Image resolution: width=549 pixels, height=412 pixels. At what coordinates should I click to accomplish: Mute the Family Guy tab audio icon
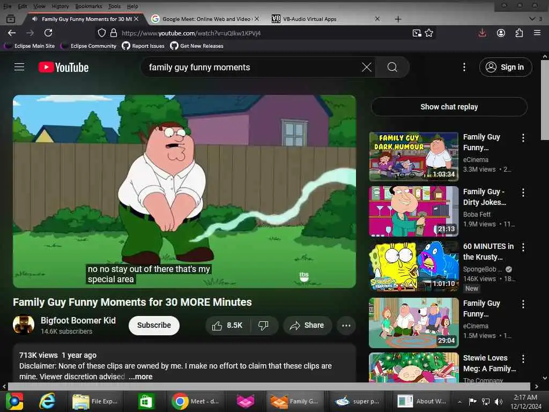35,19
